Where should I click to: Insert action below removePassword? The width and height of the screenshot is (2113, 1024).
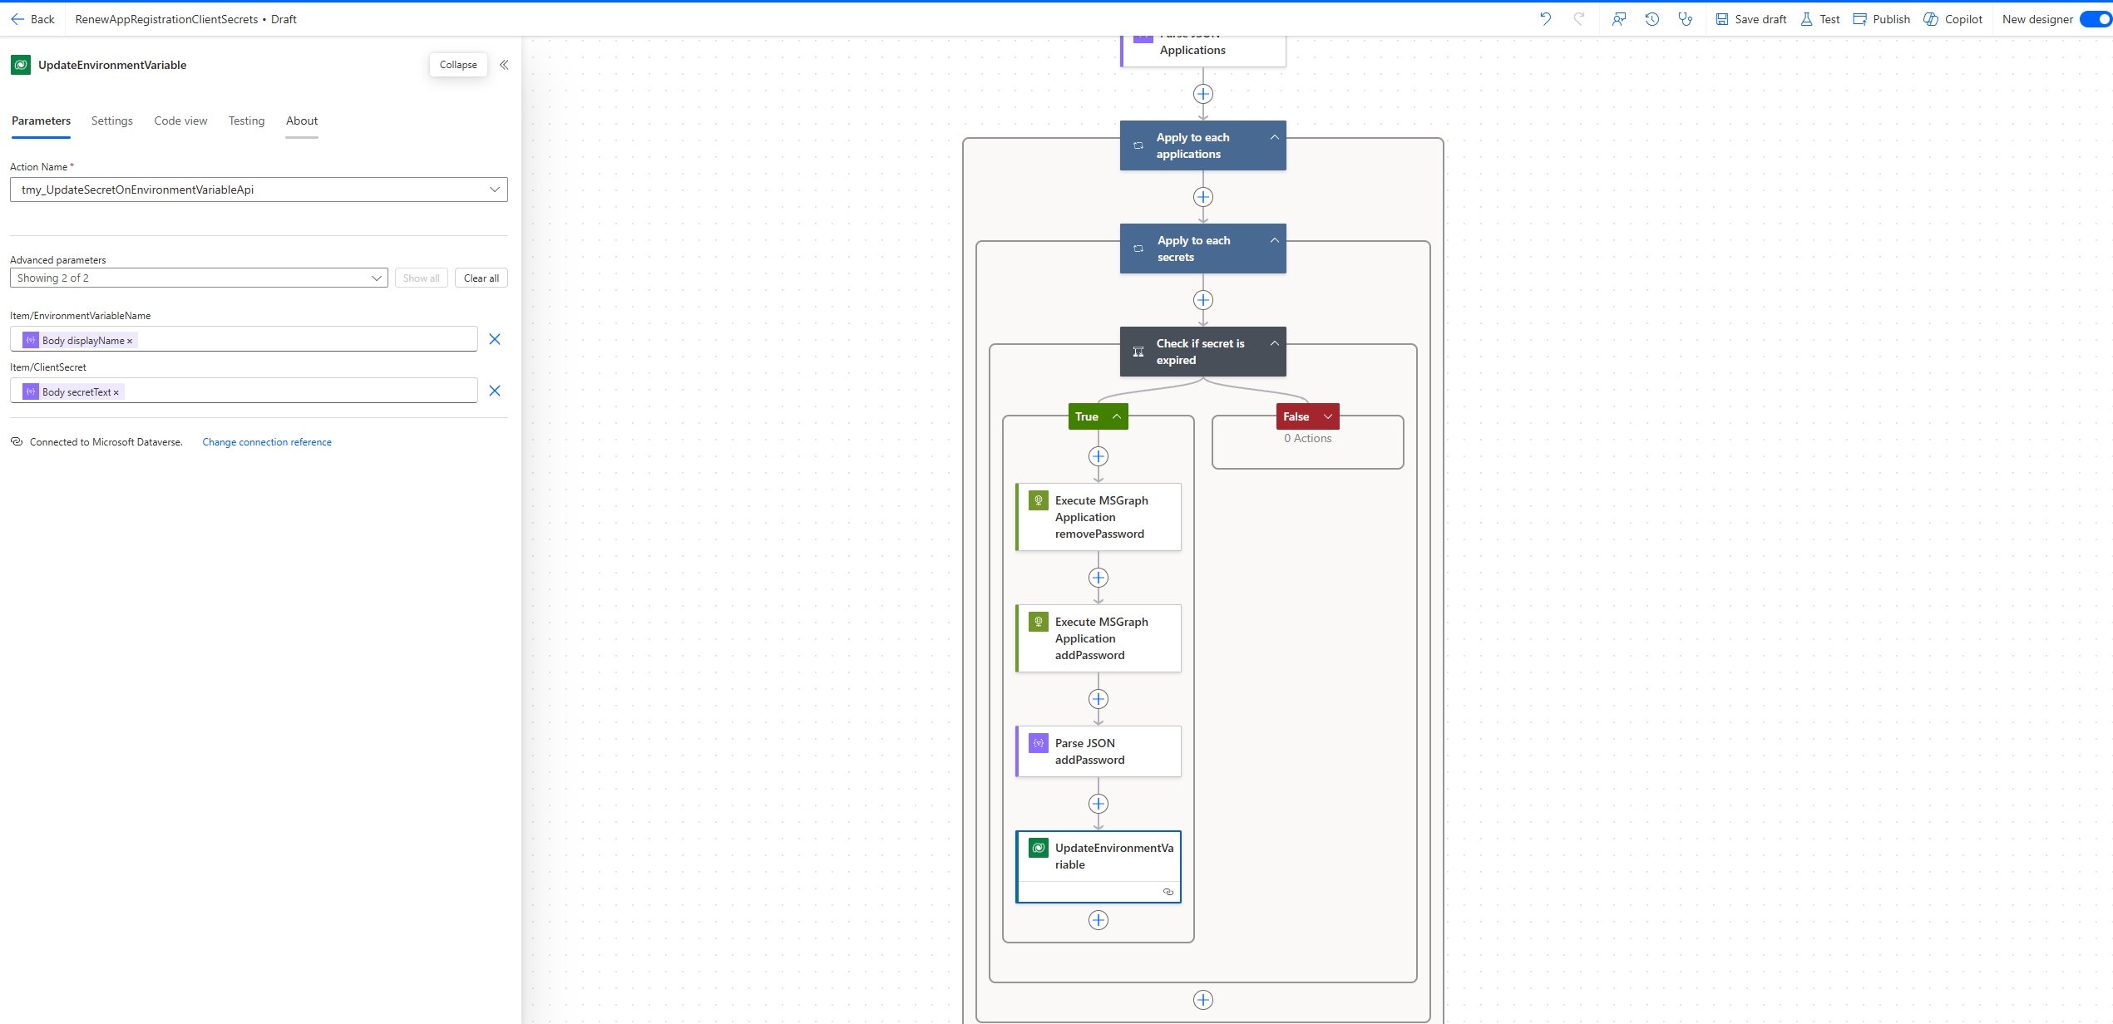tap(1098, 578)
